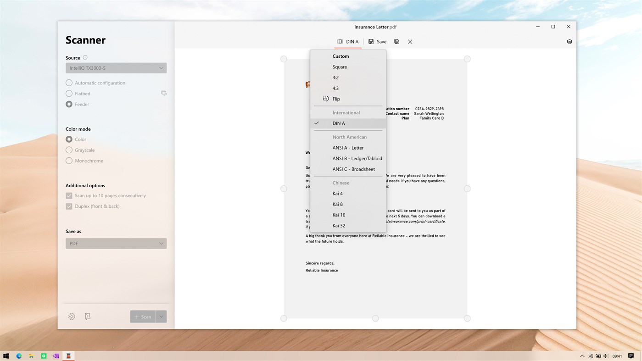Click the Insurance Letter.pdf title
642x361 pixels.
click(375, 27)
